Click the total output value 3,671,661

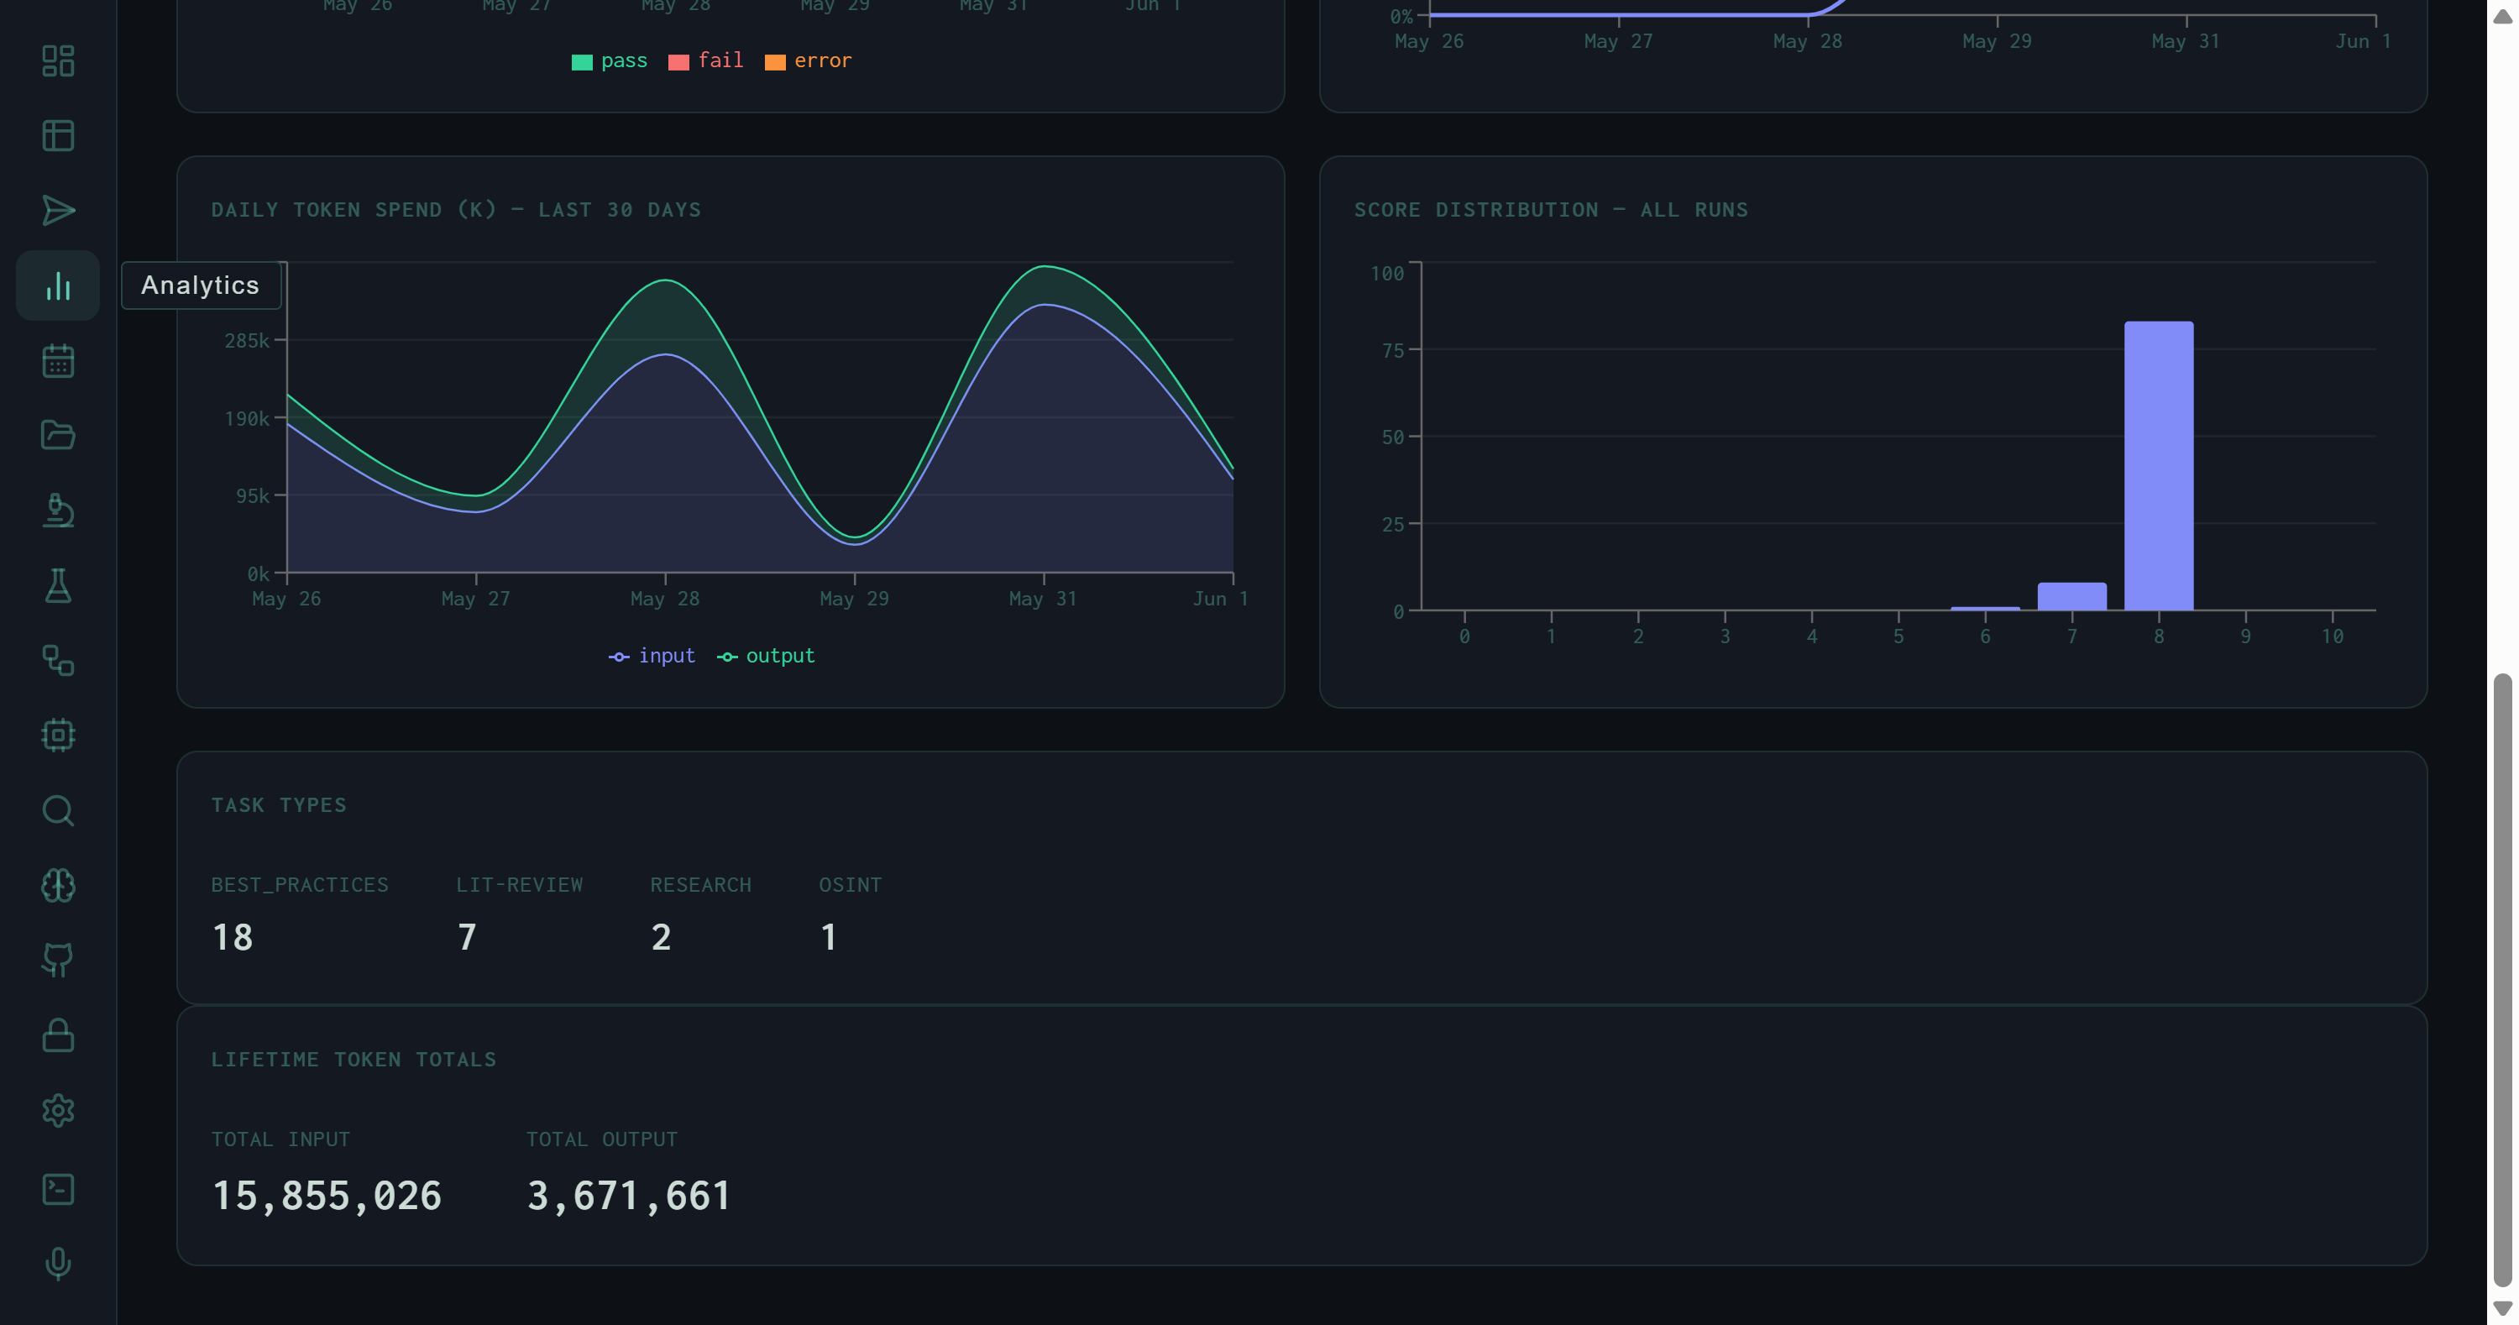pyautogui.click(x=629, y=1196)
